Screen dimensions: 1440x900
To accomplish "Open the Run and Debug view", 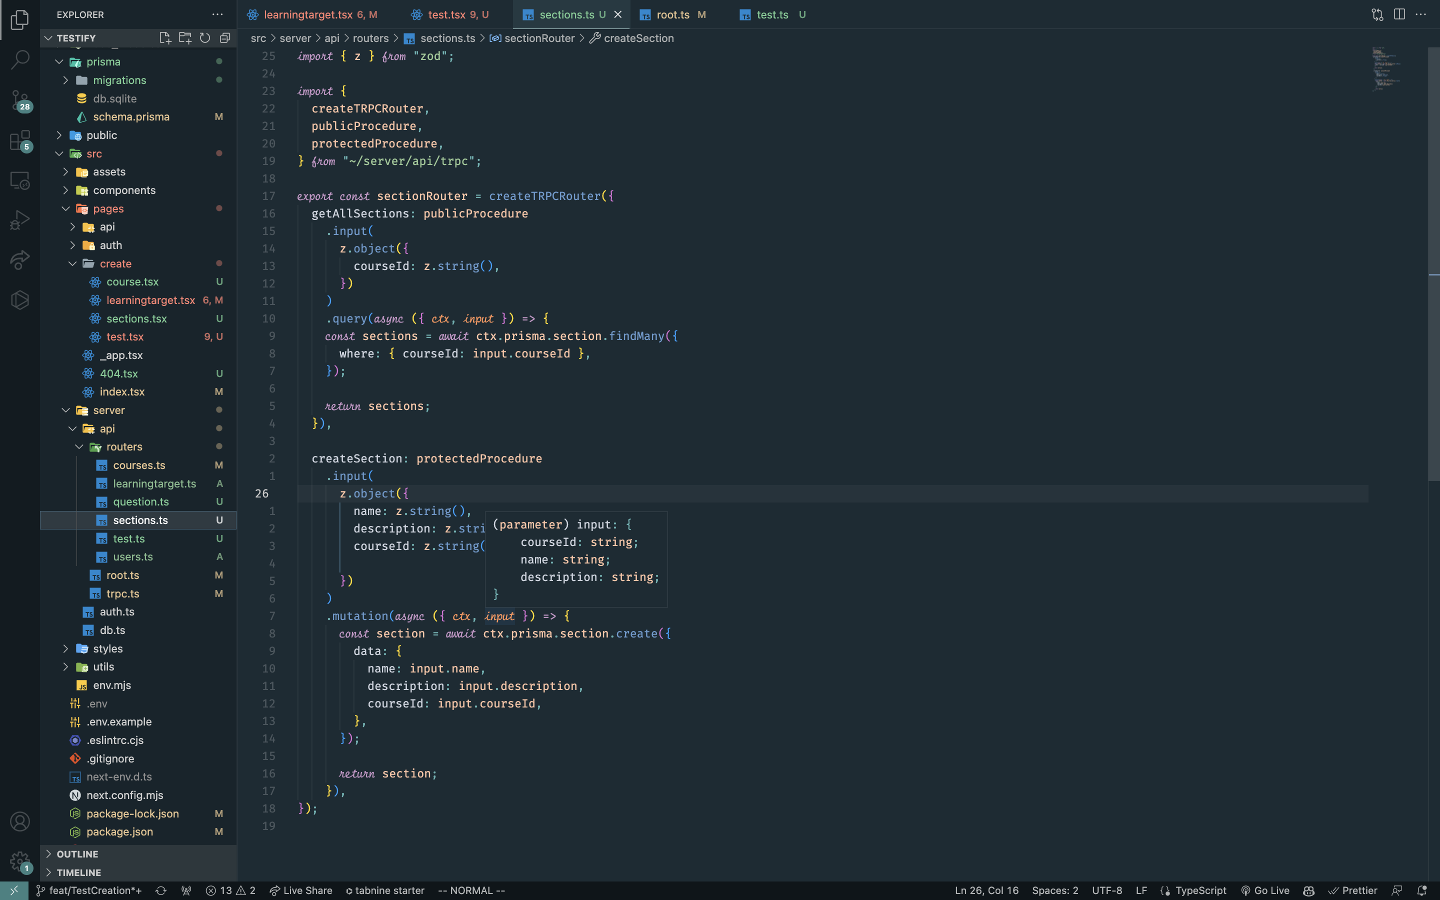I will (19, 219).
